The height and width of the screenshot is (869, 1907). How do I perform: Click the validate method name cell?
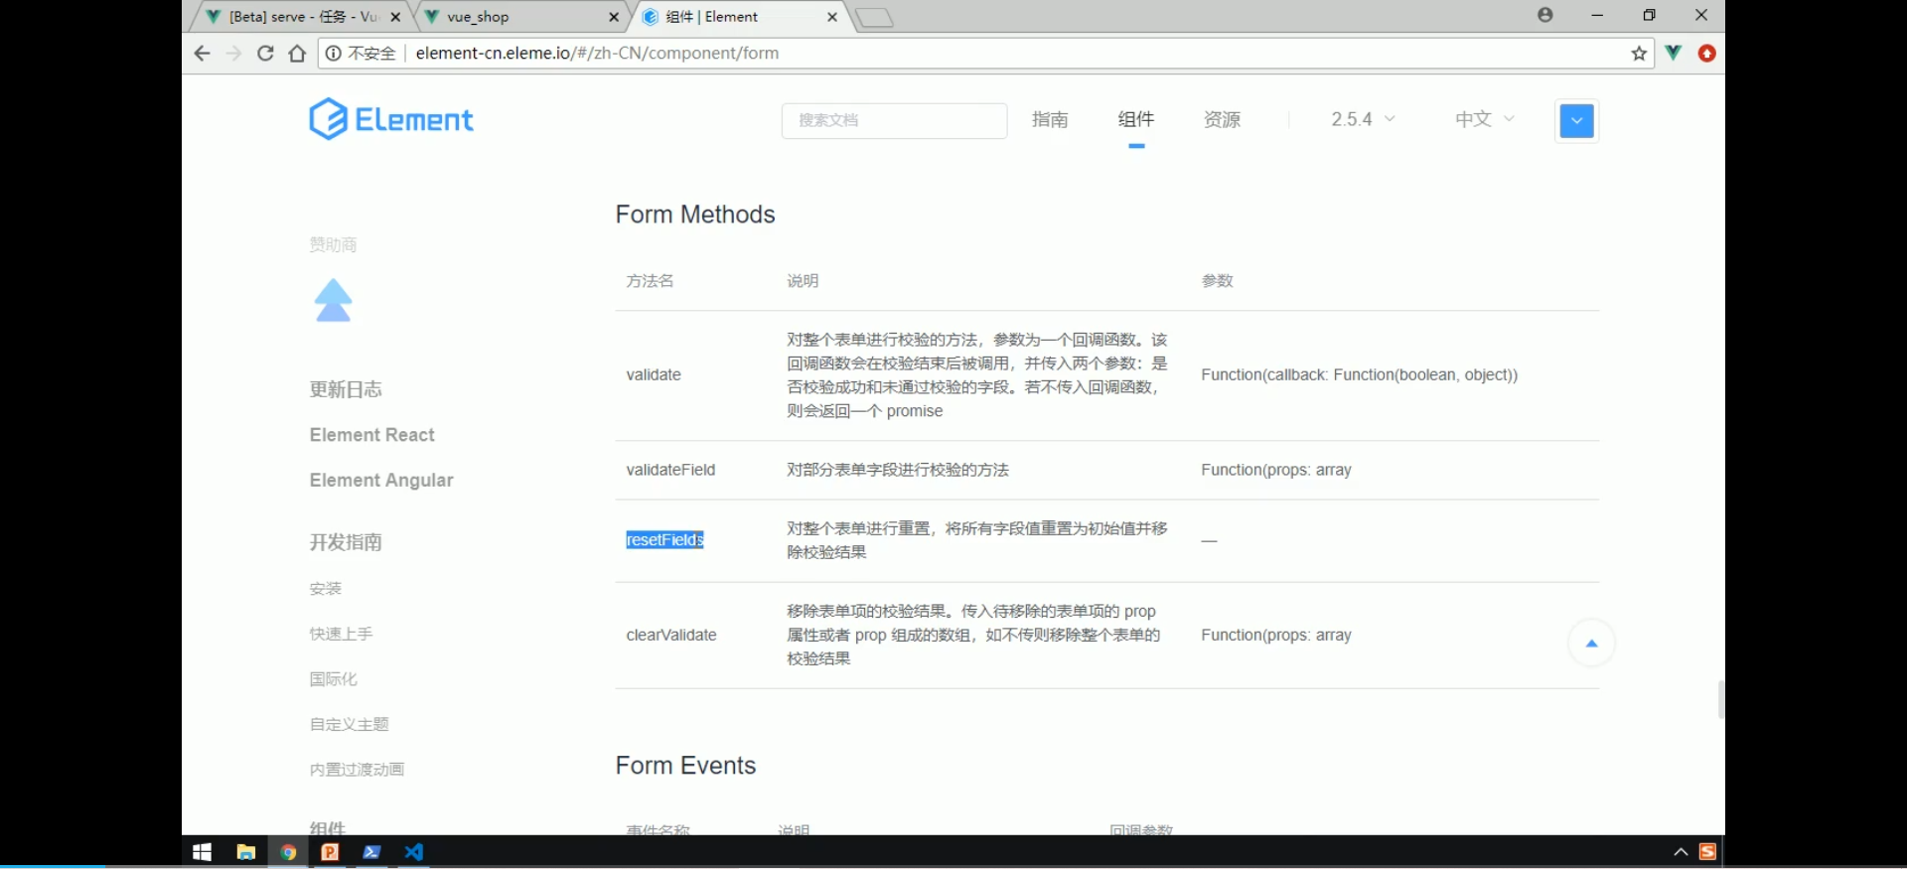tap(654, 375)
